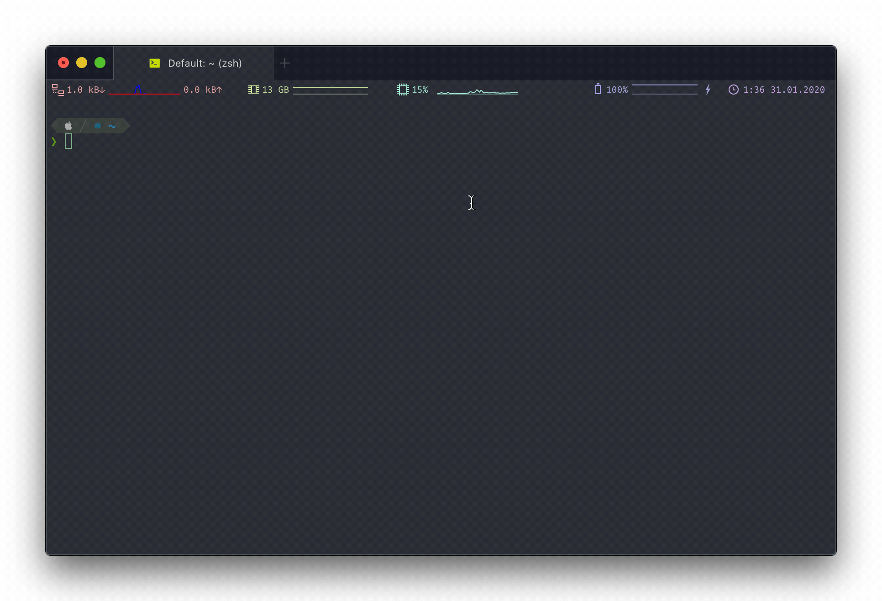Click the 1.0 kB download speed readout
Screen dimensions: 882x601
click(85, 90)
